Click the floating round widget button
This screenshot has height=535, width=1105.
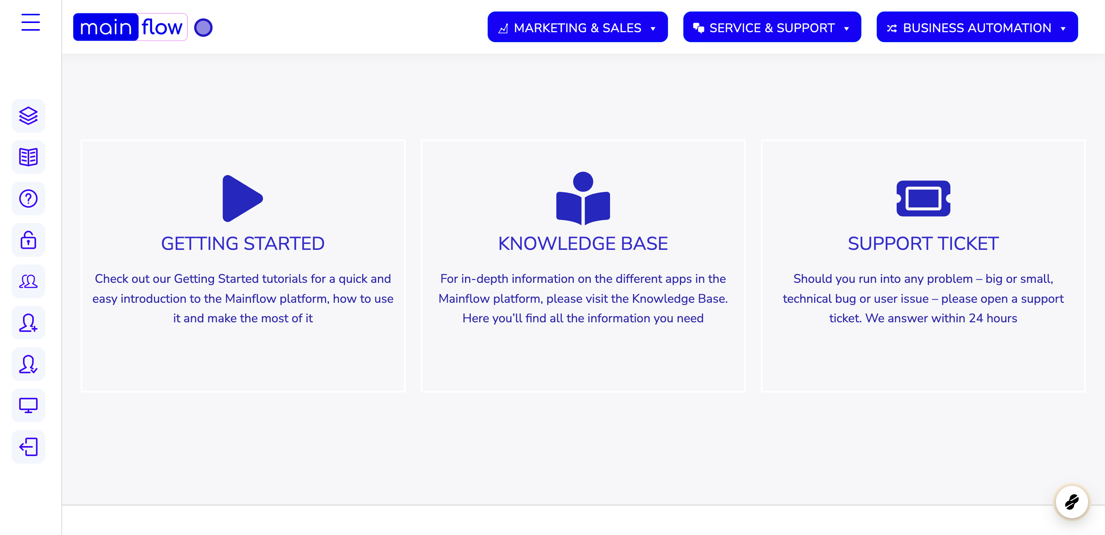click(x=1072, y=502)
